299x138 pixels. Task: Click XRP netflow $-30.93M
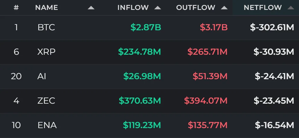[x=274, y=52]
